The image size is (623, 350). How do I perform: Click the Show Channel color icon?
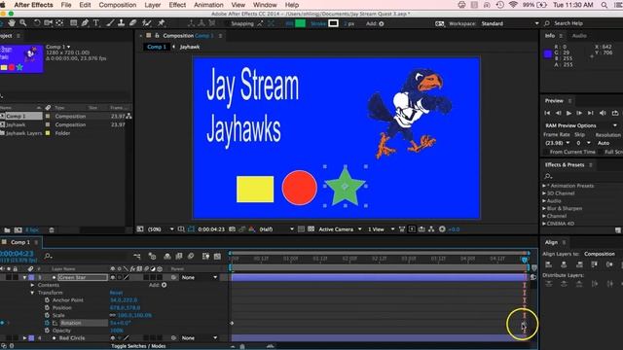tap(252, 229)
